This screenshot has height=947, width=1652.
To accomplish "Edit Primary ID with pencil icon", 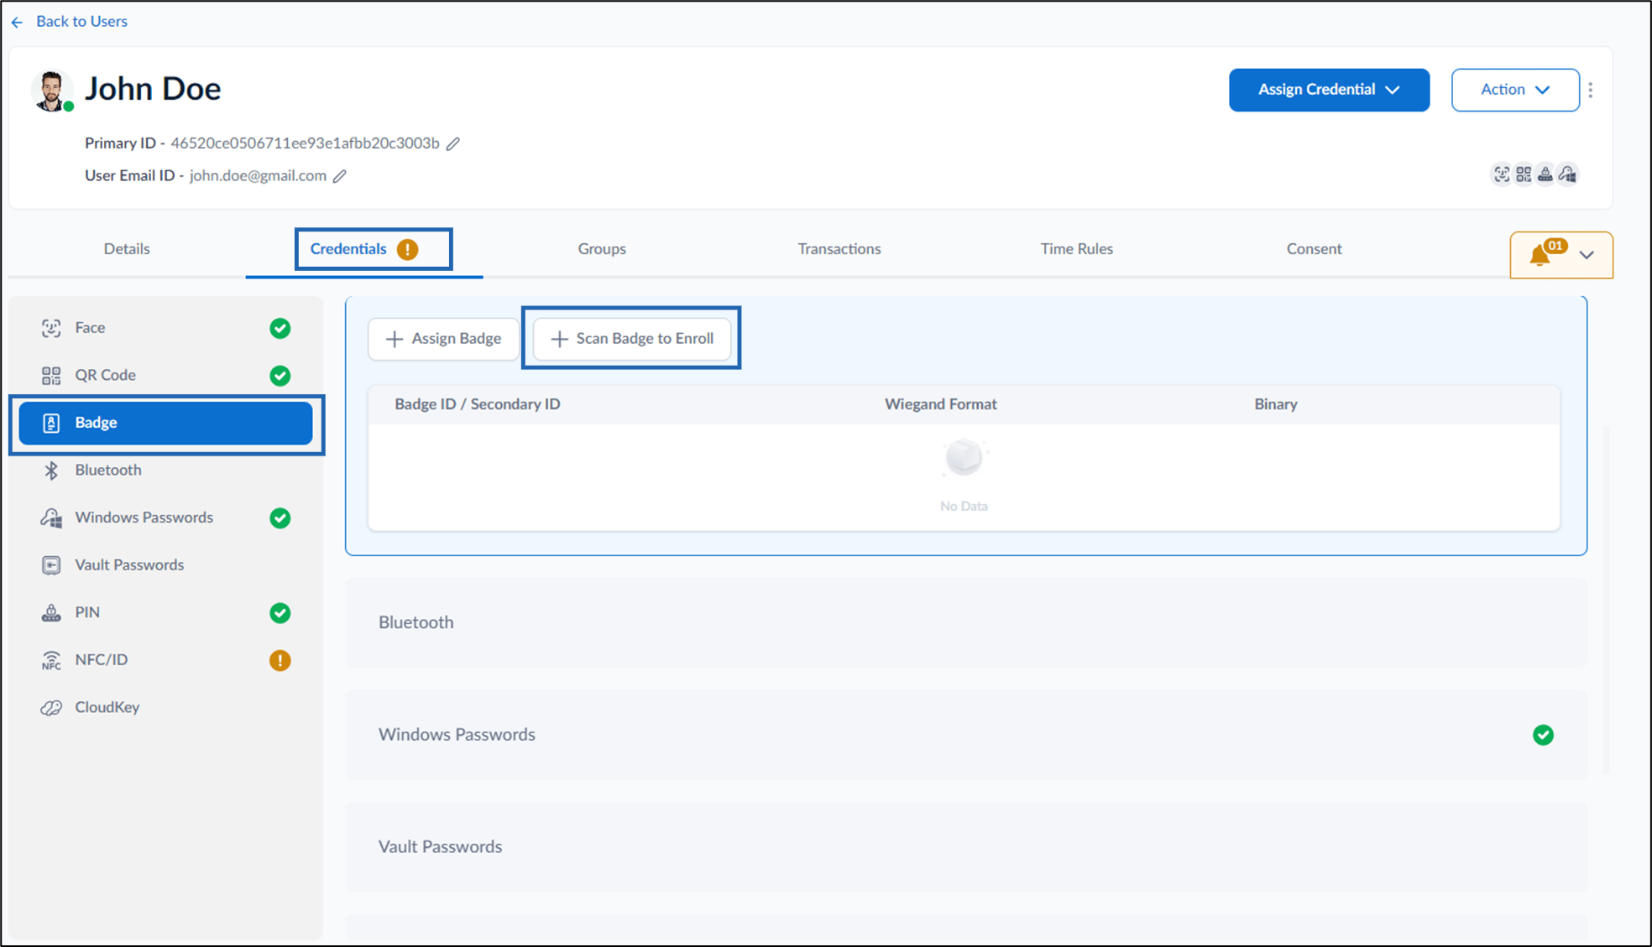I will click(x=453, y=143).
